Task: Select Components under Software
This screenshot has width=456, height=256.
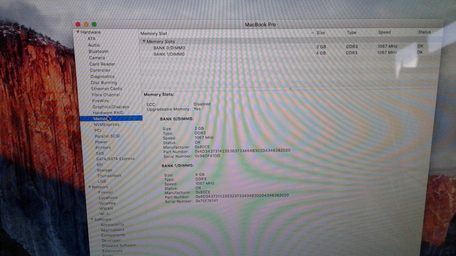Action: 113,235
